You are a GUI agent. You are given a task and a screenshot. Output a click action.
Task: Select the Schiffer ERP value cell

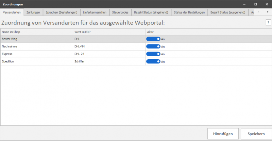109,61
